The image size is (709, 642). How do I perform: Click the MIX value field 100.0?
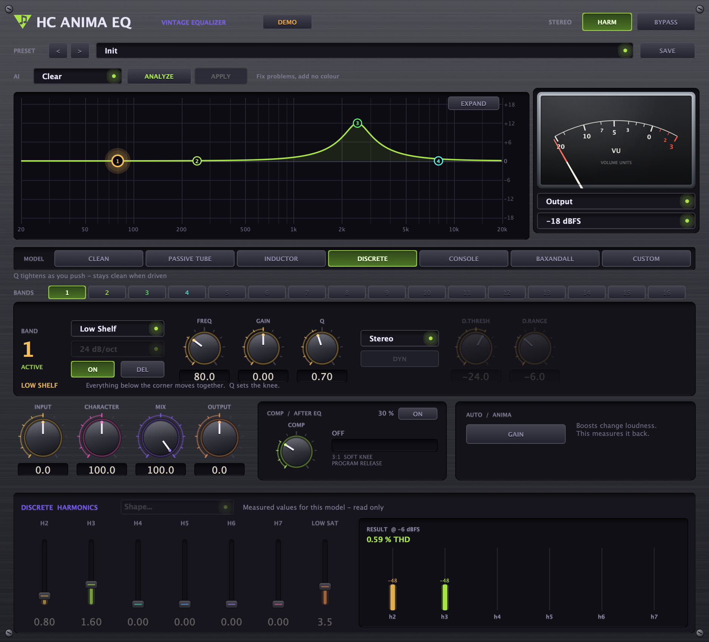pyautogui.click(x=161, y=470)
